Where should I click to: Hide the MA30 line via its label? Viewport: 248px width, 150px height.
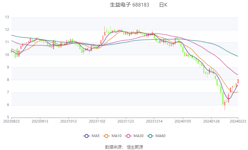138,136
